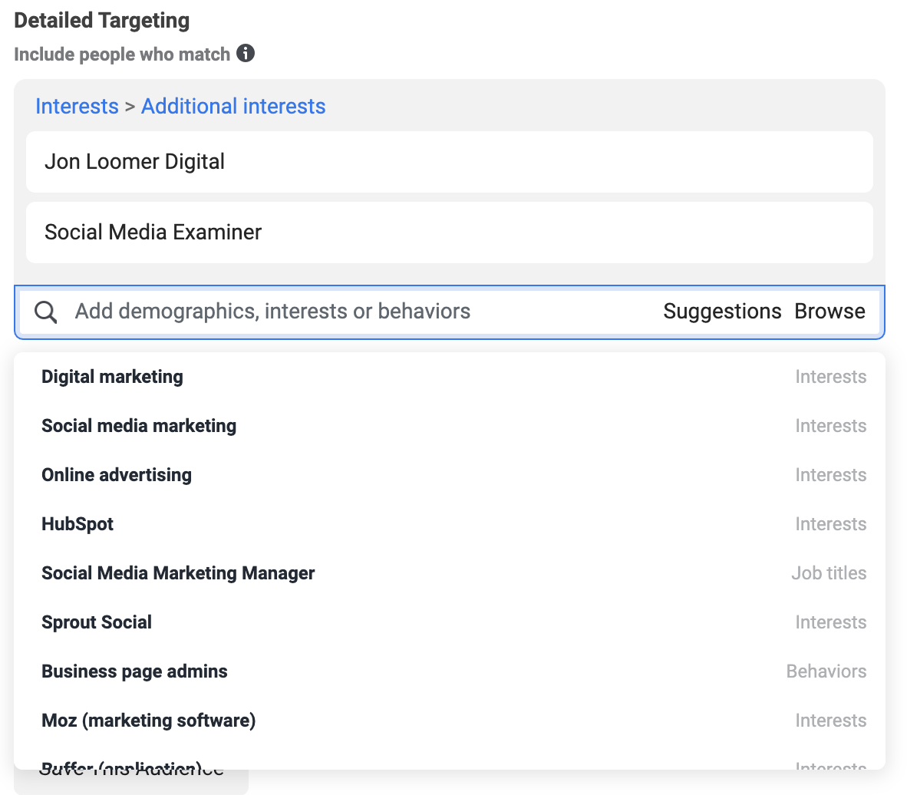Click Interests label in Sprout Social row

830,622
